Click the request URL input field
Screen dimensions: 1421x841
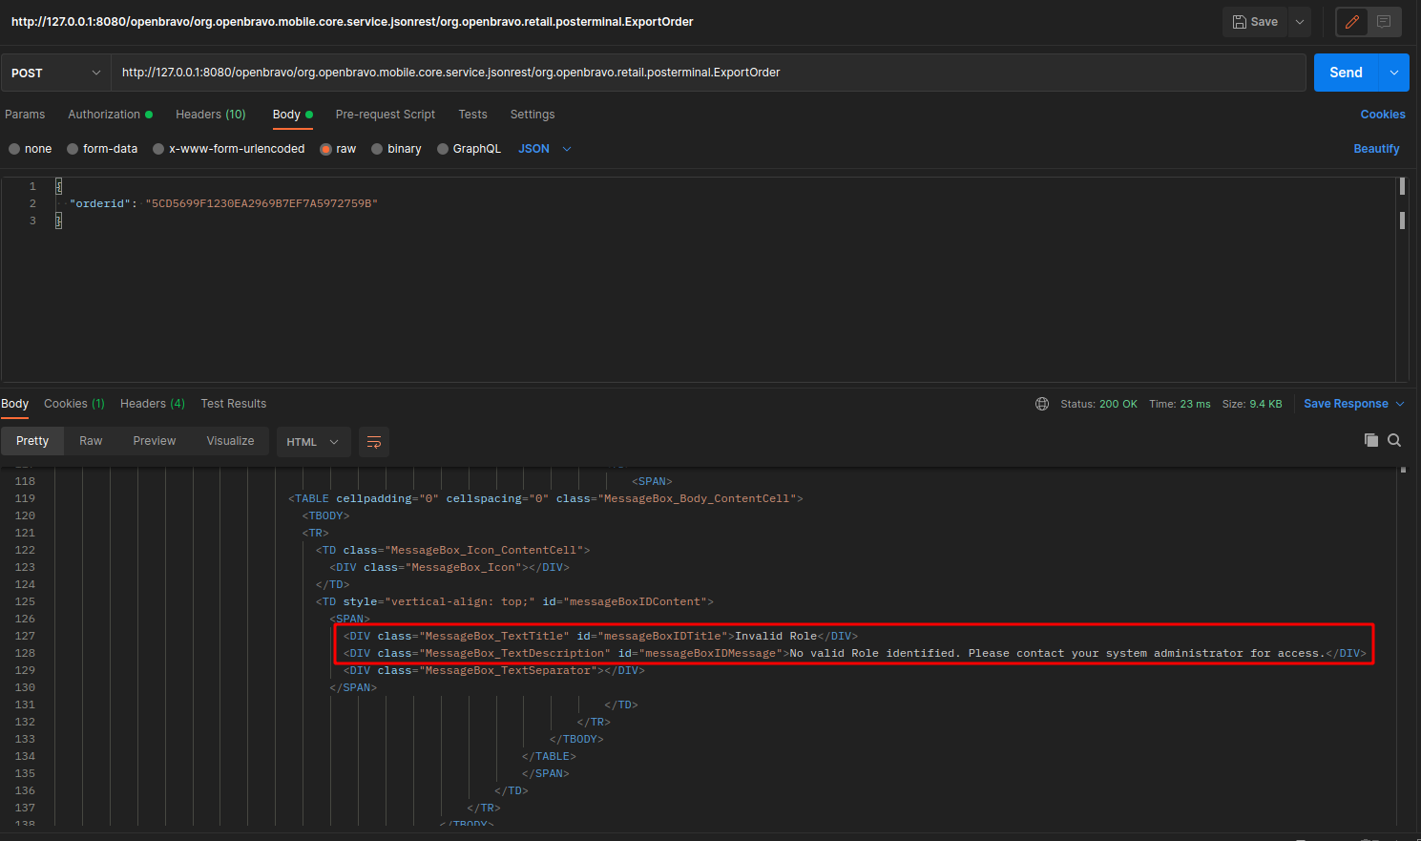[706, 73]
